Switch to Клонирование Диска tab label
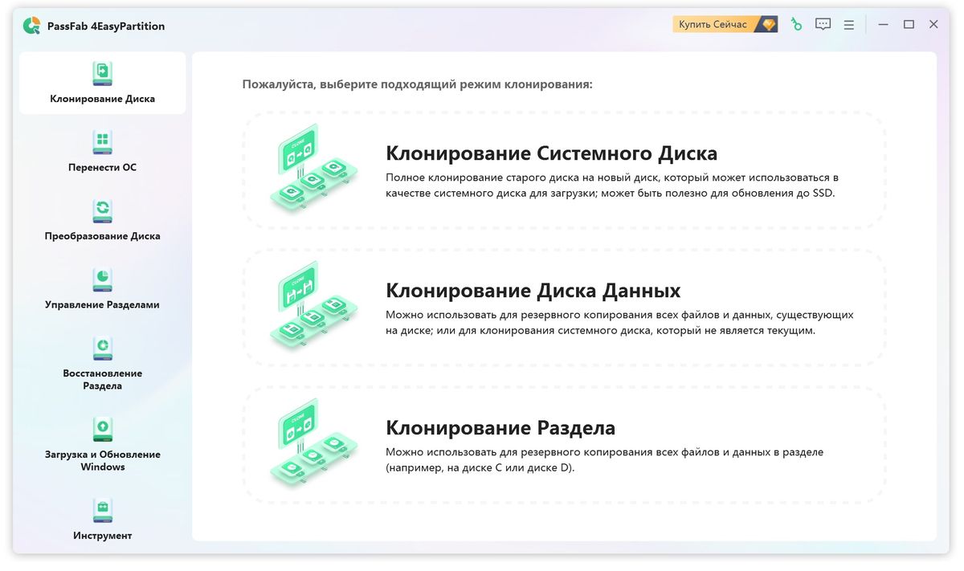 coord(103,99)
